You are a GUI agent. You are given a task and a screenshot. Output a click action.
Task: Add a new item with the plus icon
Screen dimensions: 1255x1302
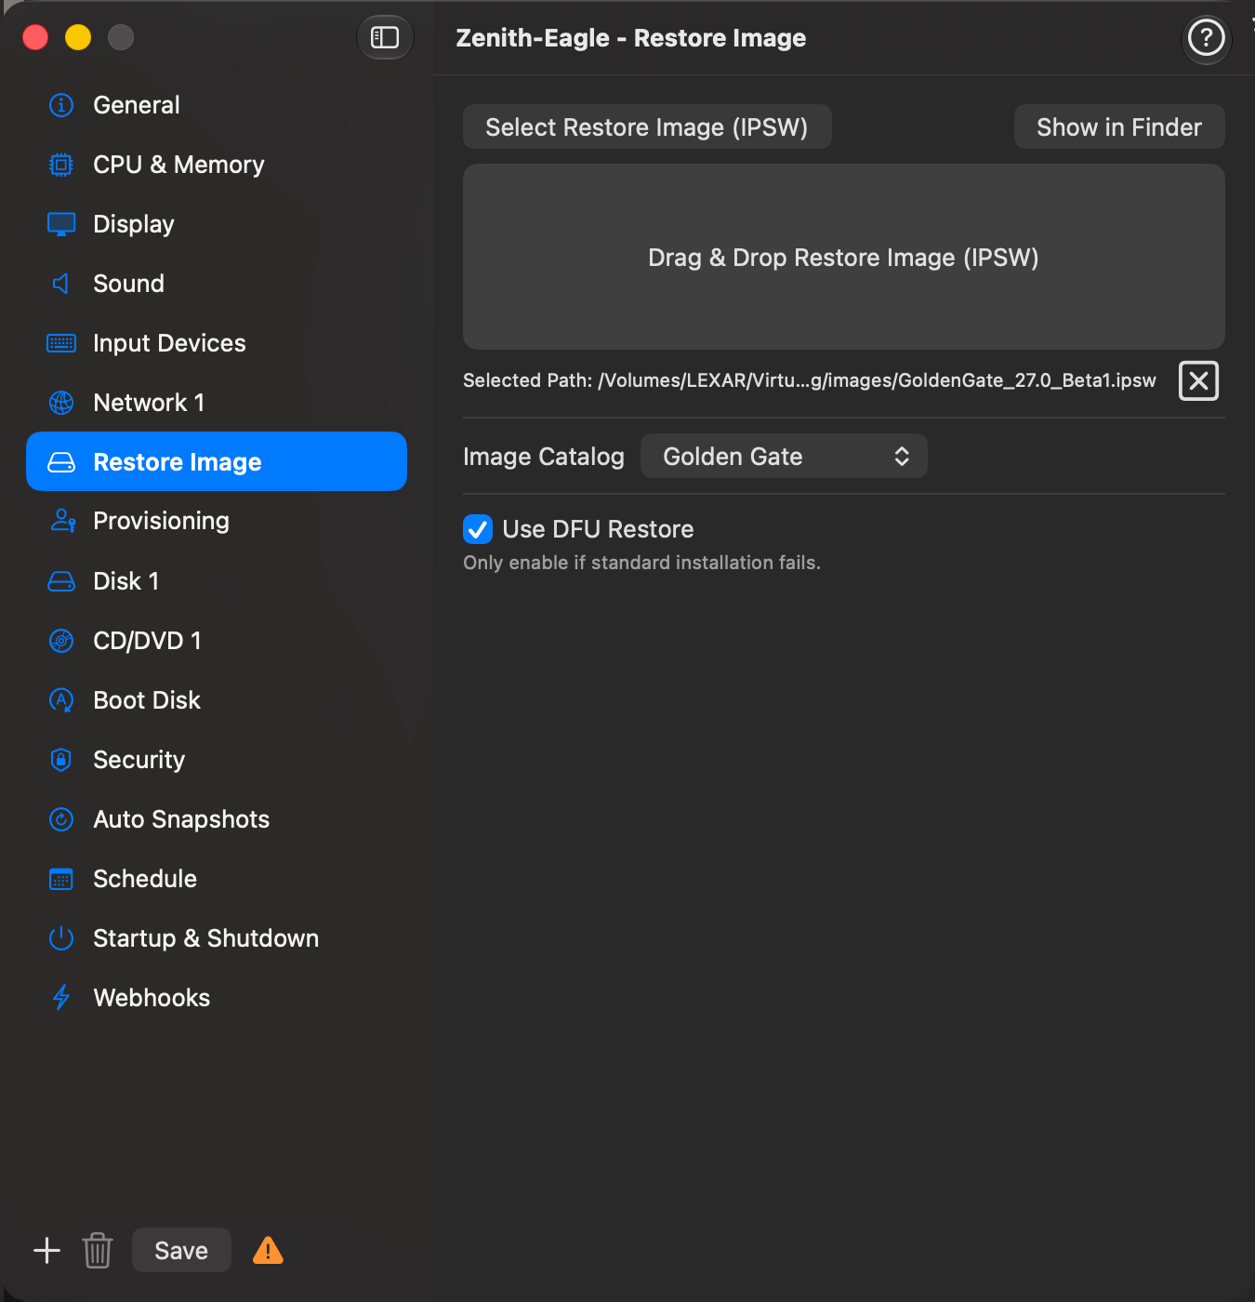[46, 1251]
